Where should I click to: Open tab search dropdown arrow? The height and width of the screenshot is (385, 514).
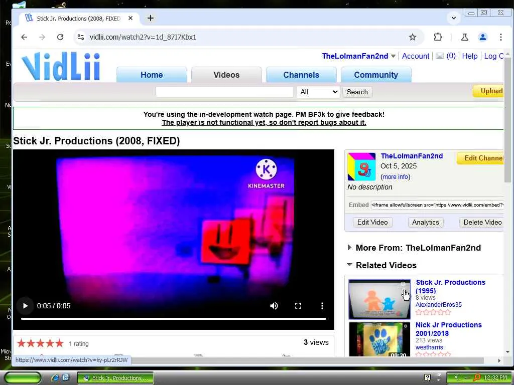coord(454,18)
